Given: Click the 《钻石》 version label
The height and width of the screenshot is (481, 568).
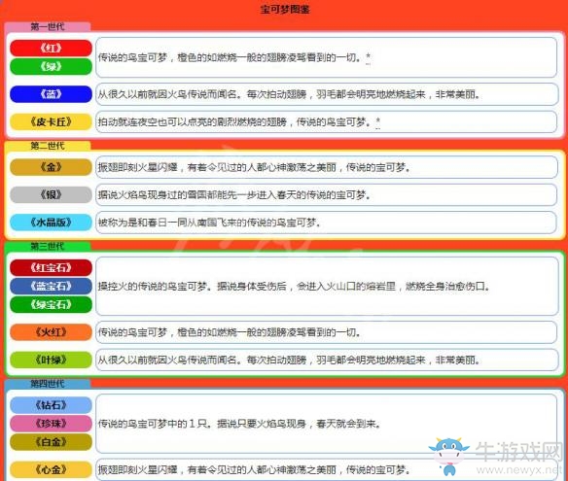Looking at the screenshot, I should (x=52, y=405).
